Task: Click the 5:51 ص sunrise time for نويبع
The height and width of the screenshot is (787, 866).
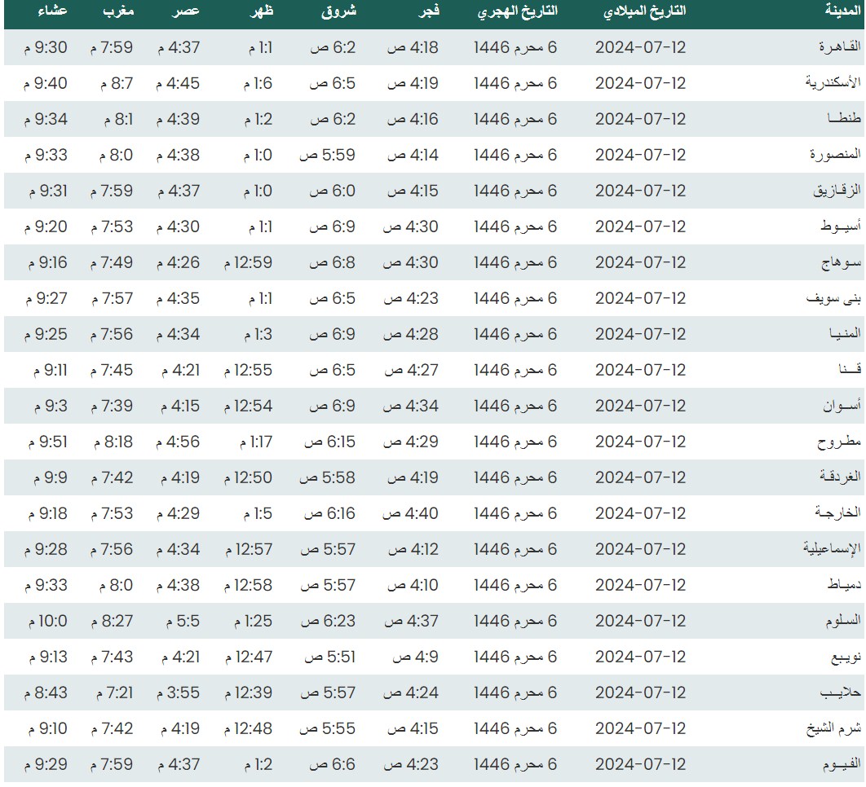Action: point(329,657)
